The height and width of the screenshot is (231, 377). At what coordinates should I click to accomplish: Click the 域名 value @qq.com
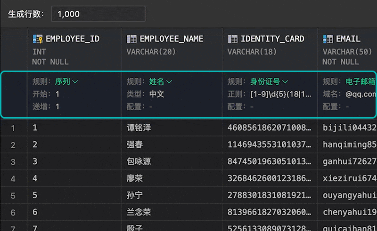click(361, 94)
